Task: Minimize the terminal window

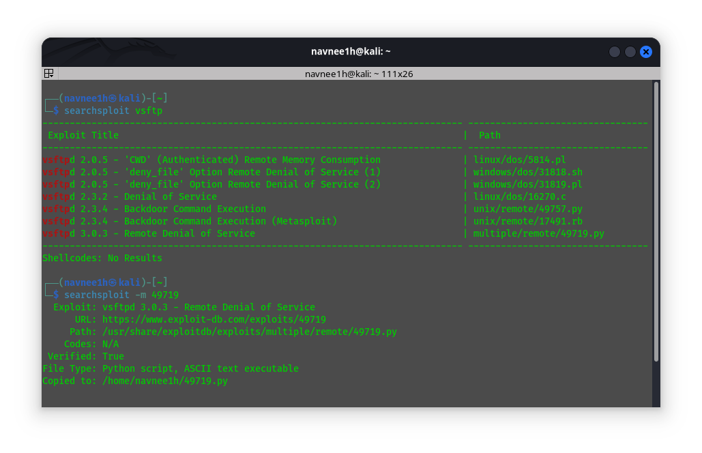Action: [x=614, y=52]
